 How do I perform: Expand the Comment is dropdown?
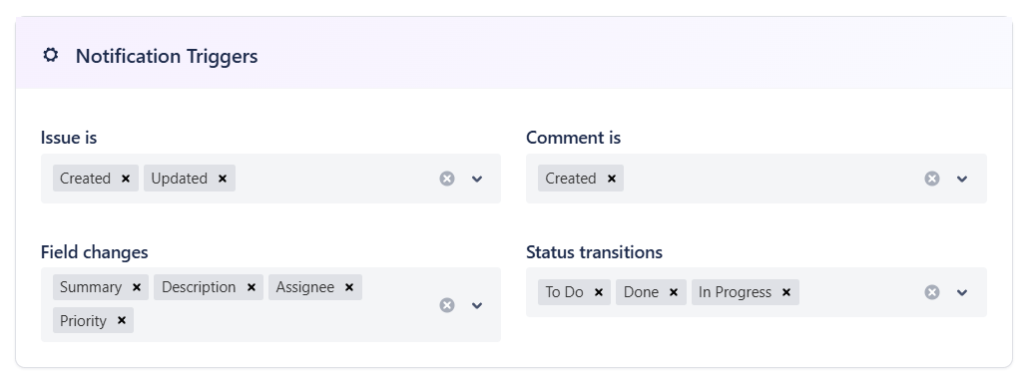[x=962, y=179]
